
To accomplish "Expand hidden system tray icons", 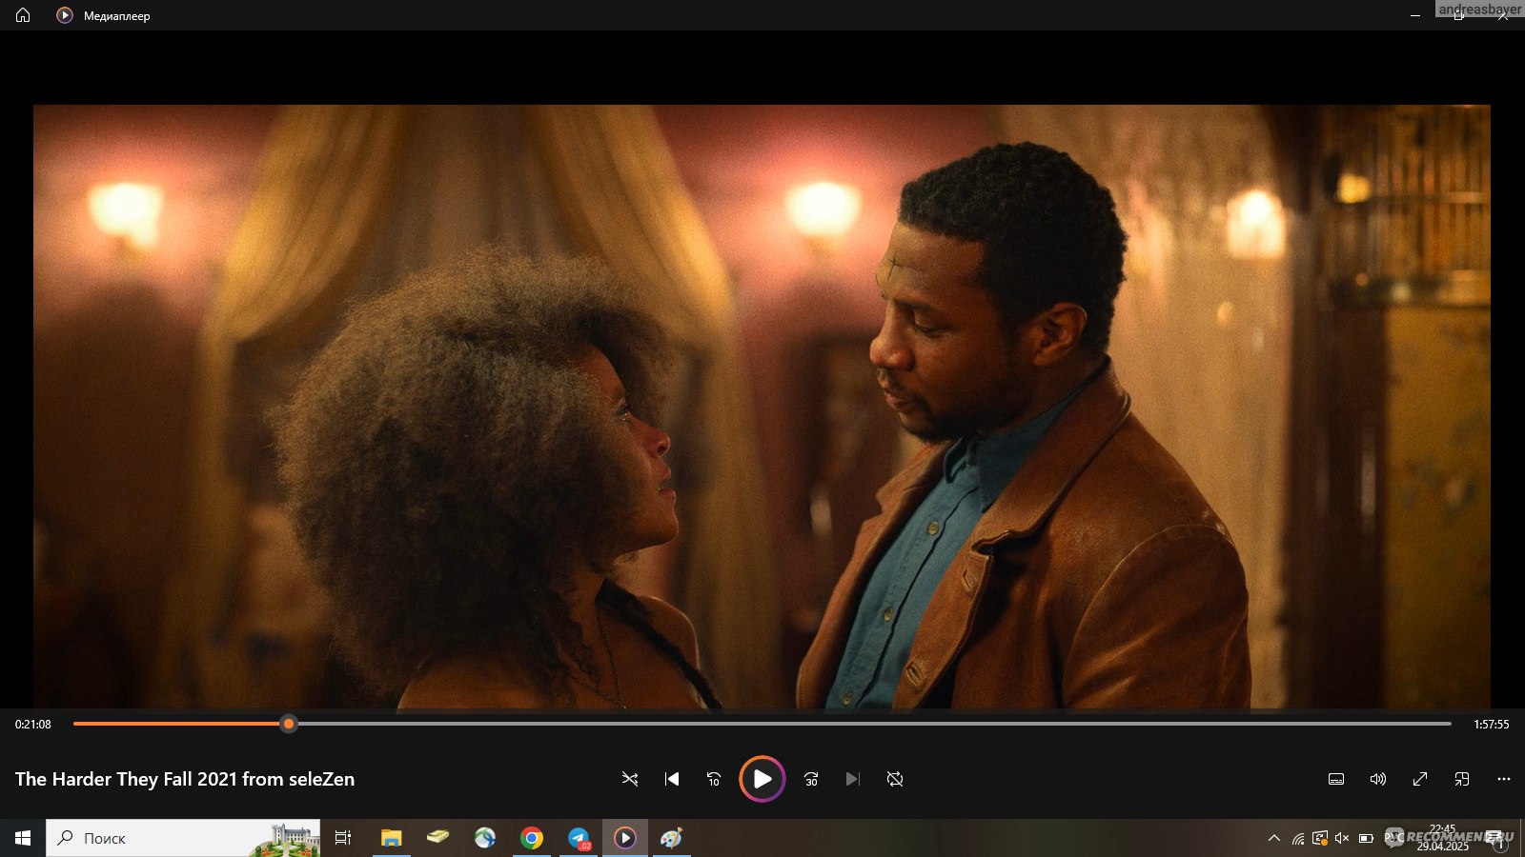I will 1274,838.
